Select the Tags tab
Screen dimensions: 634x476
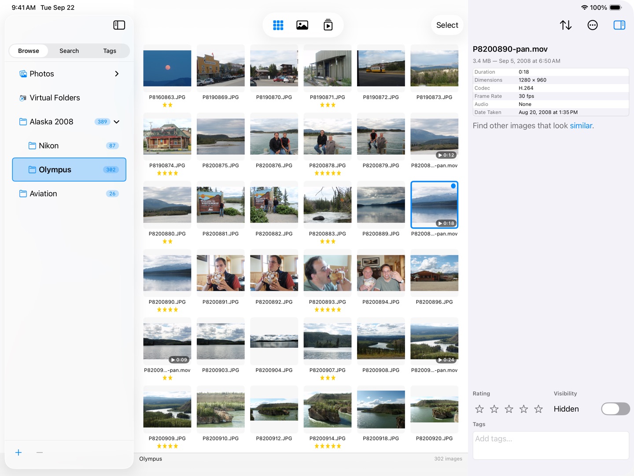click(110, 51)
